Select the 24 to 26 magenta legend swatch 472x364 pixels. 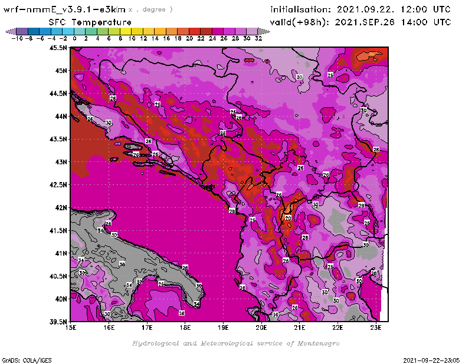click(218, 31)
